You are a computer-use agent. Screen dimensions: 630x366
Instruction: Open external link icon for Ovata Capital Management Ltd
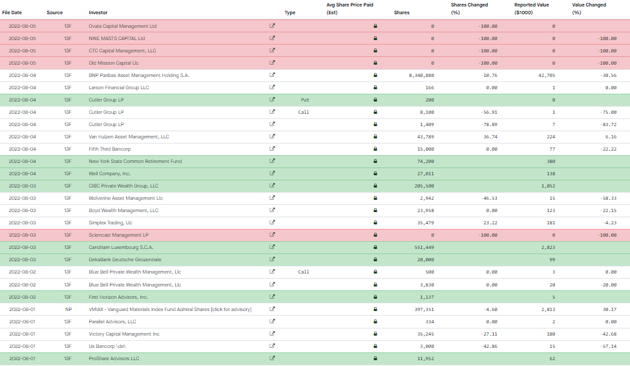coord(272,26)
